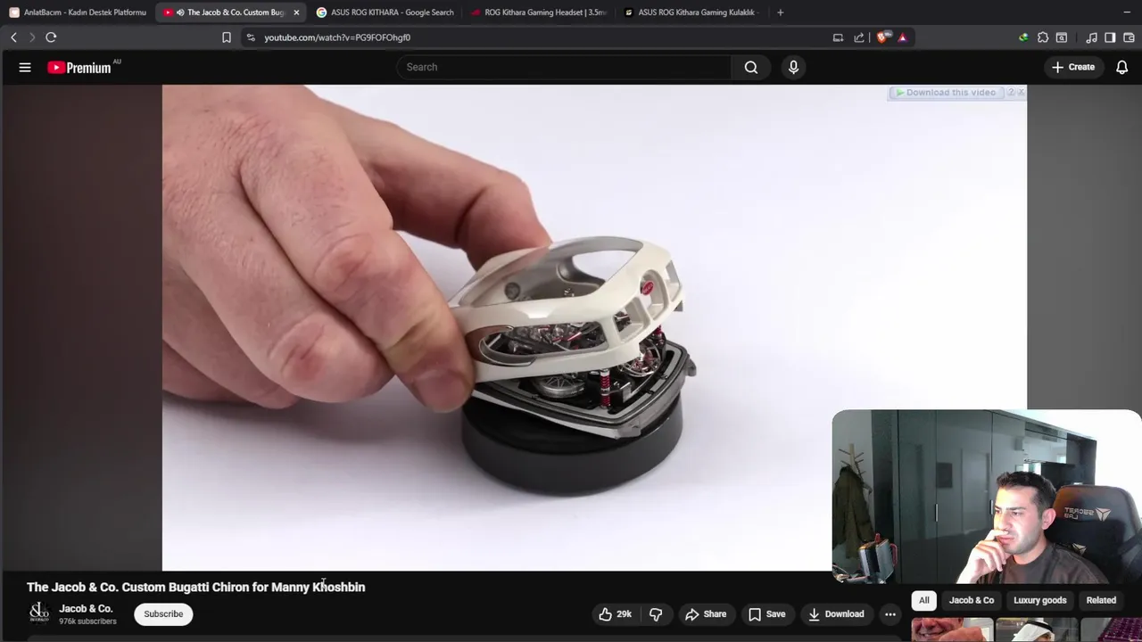
Task: Click the address bar URL
Action: click(337, 37)
